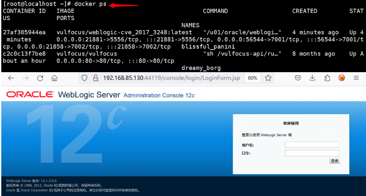Click the 登录以使用 WebLogic Server 域 text

[267, 135]
